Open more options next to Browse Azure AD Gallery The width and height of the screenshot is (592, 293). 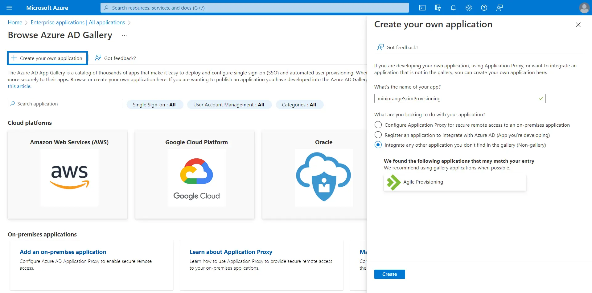click(124, 35)
